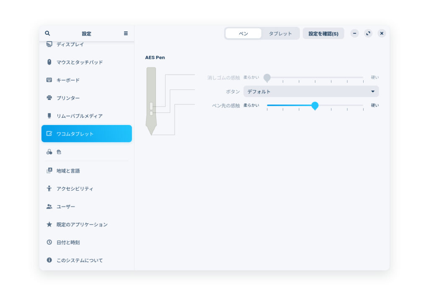Minimize the settings window
The height and width of the screenshot is (303, 429).
click(x=354, y=33)
